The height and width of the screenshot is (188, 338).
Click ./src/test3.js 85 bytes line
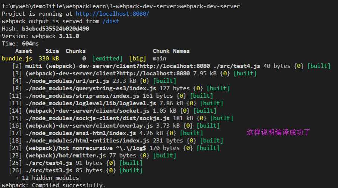76,170
